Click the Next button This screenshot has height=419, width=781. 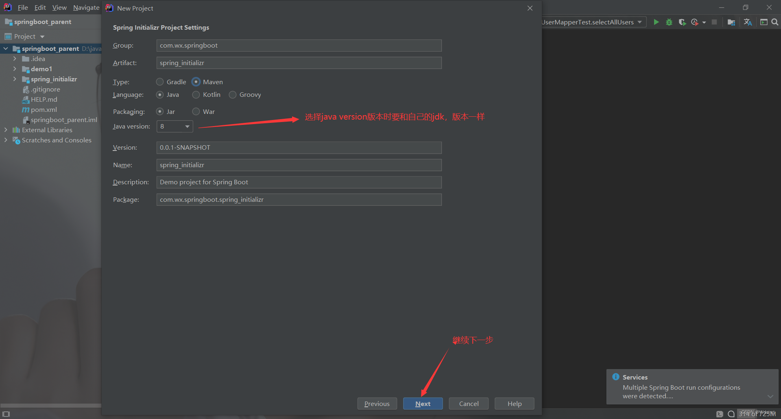(x=423, y=404)
